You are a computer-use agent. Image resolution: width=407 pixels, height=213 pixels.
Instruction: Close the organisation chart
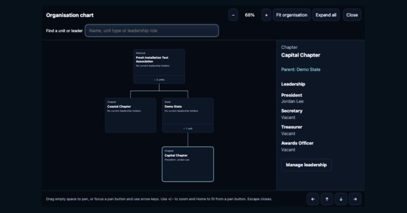[x=352, y=15]
